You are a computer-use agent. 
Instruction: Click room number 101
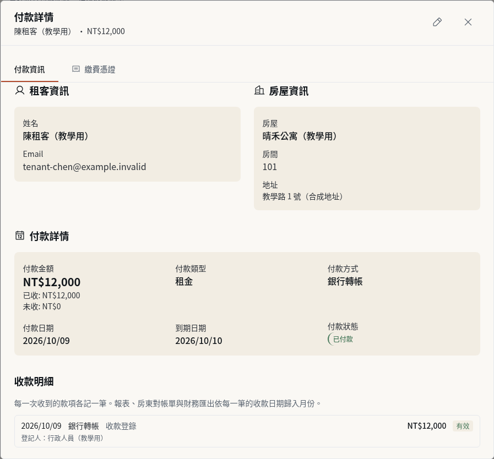coord(270,167)
